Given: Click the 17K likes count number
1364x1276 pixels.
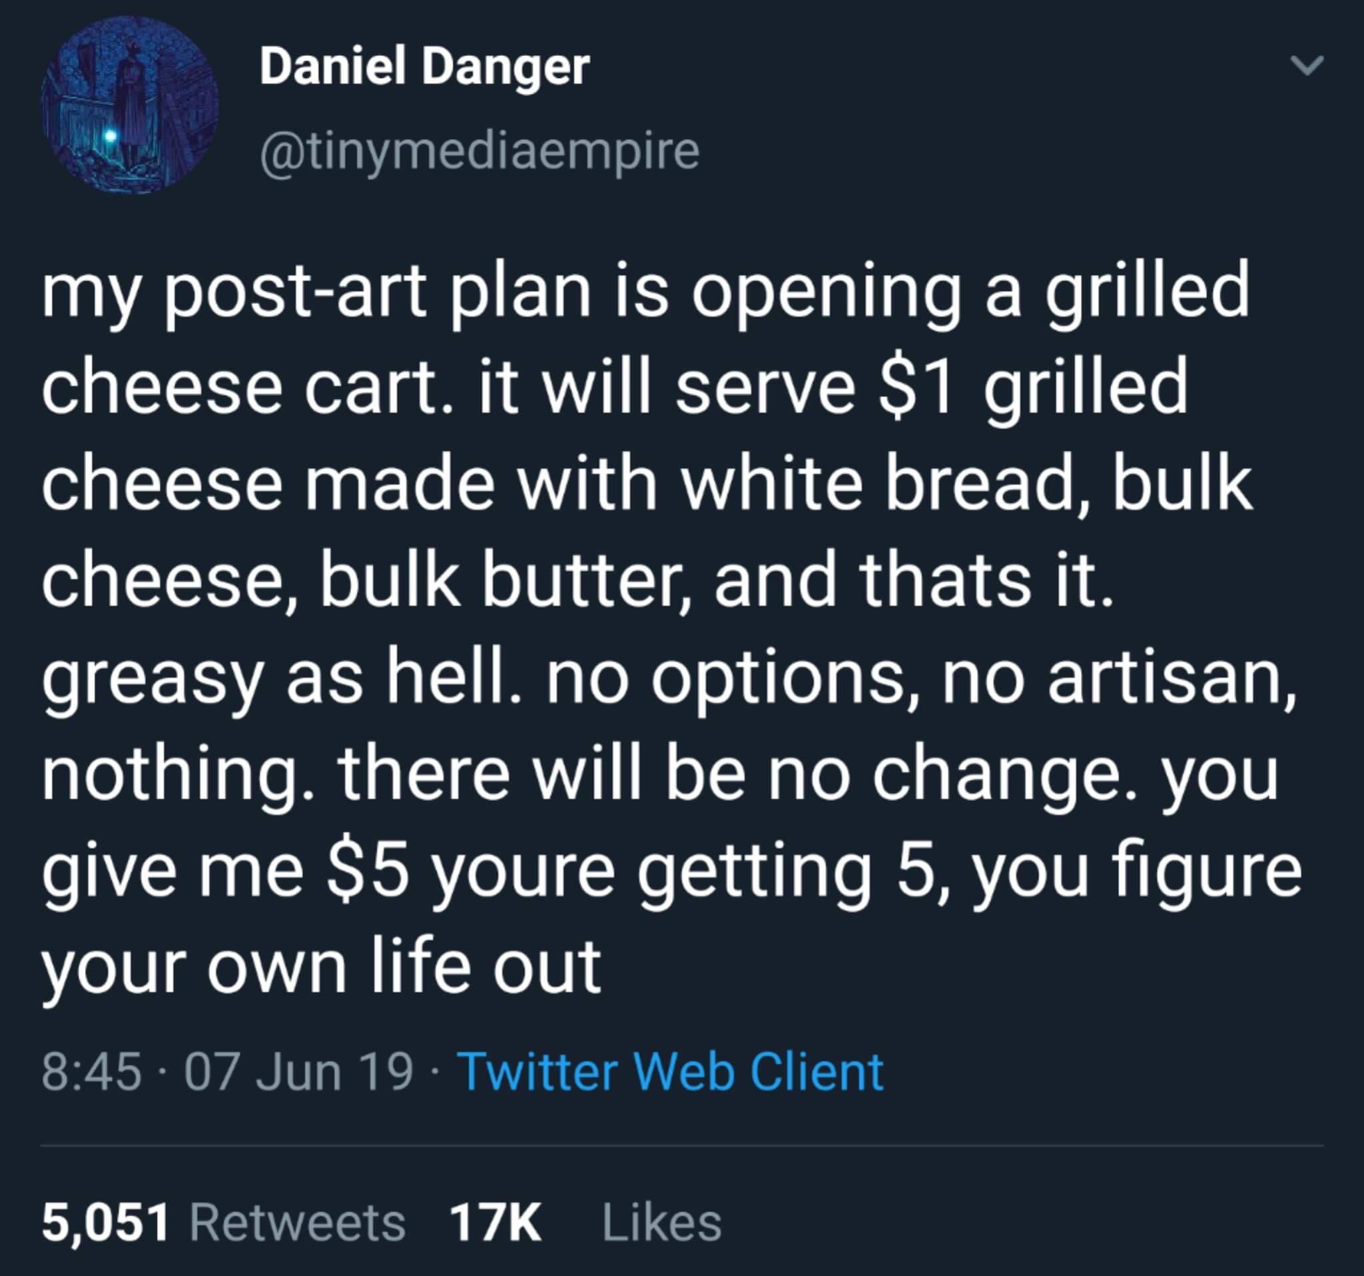Looking at the screenshot, I should click(496, 1223).
